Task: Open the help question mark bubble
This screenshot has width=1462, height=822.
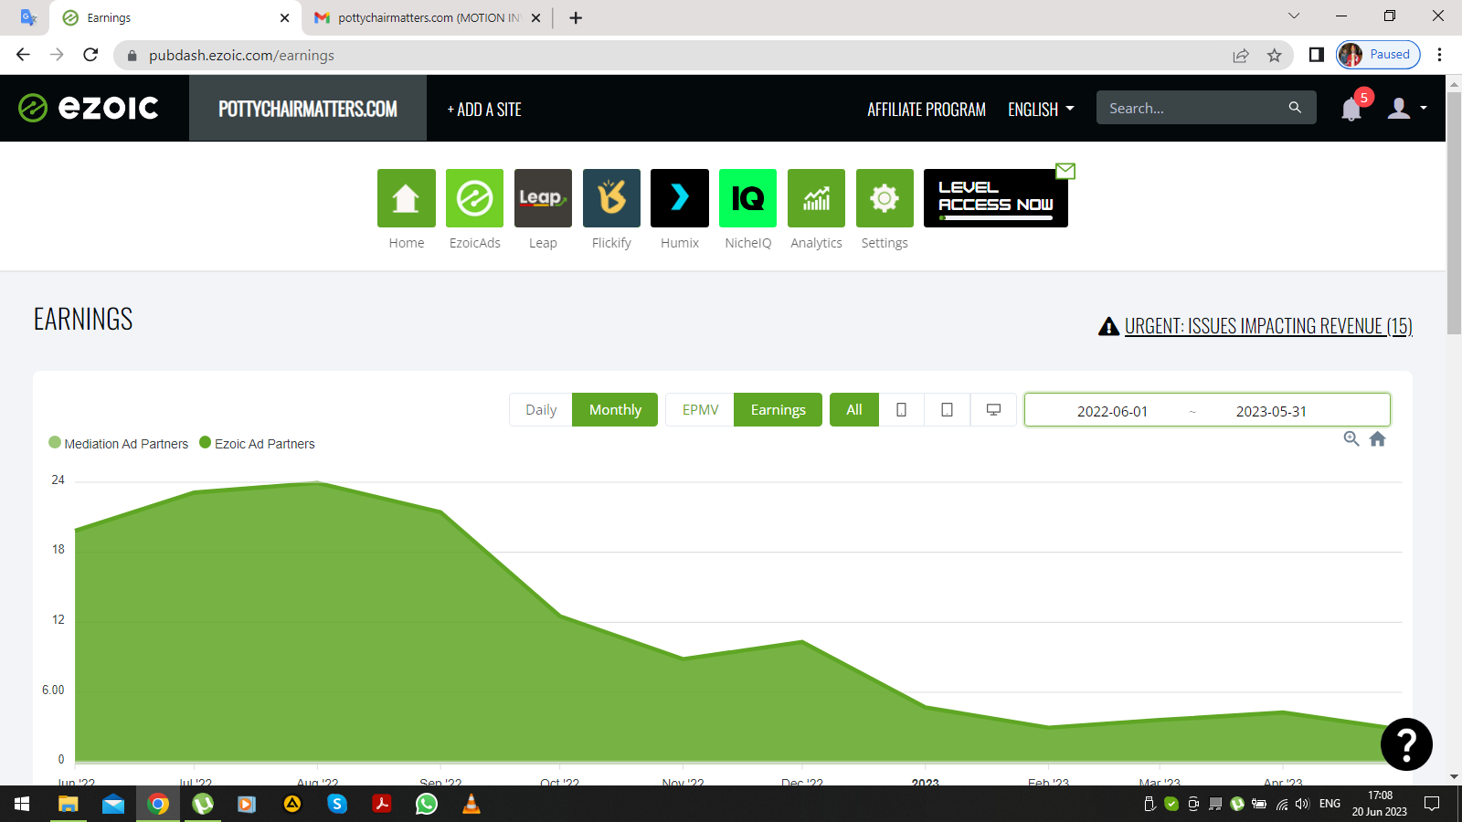Action: pyautogui.click(x=1406, y=744)
